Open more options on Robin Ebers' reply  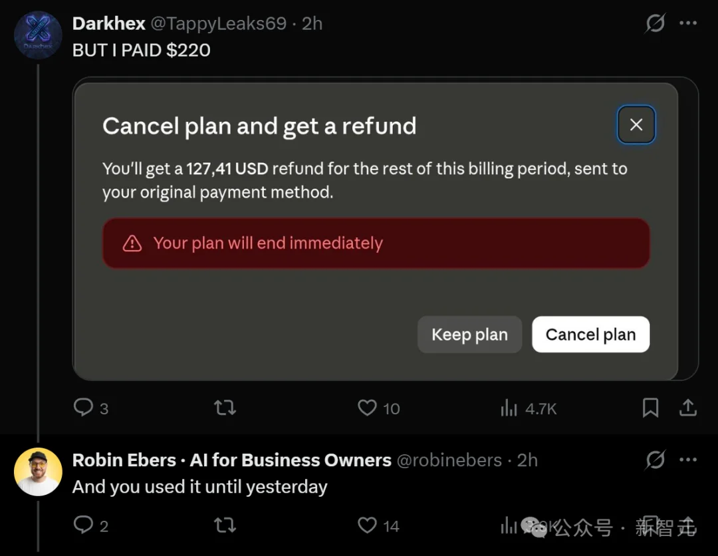pyautogui.click(x=688, y=460)
